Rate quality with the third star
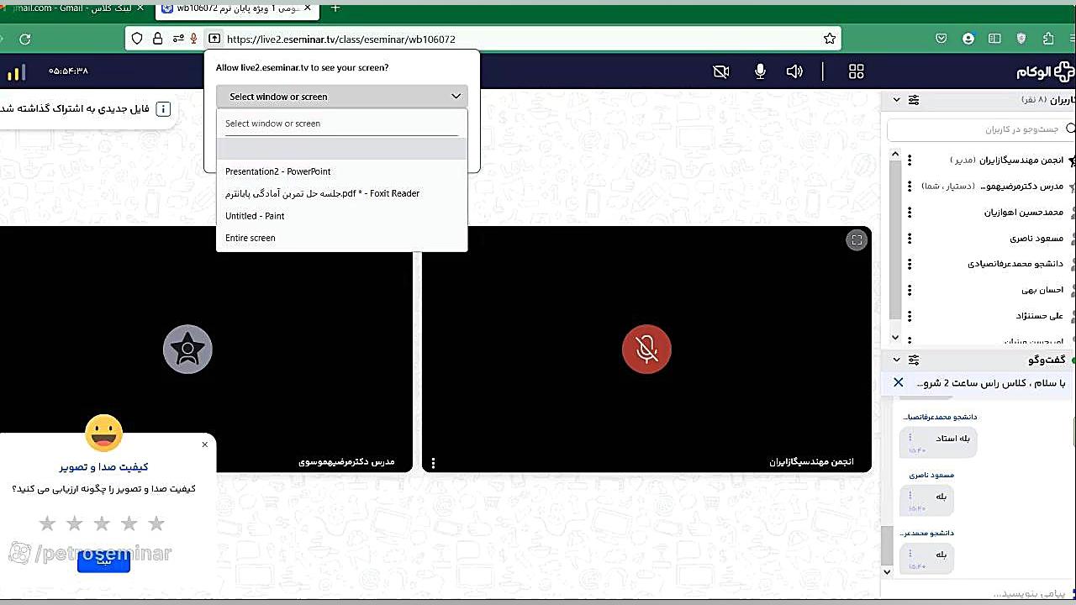This screenshot has width=1076, height=605. pyautogui.click(x=102, y=523)
